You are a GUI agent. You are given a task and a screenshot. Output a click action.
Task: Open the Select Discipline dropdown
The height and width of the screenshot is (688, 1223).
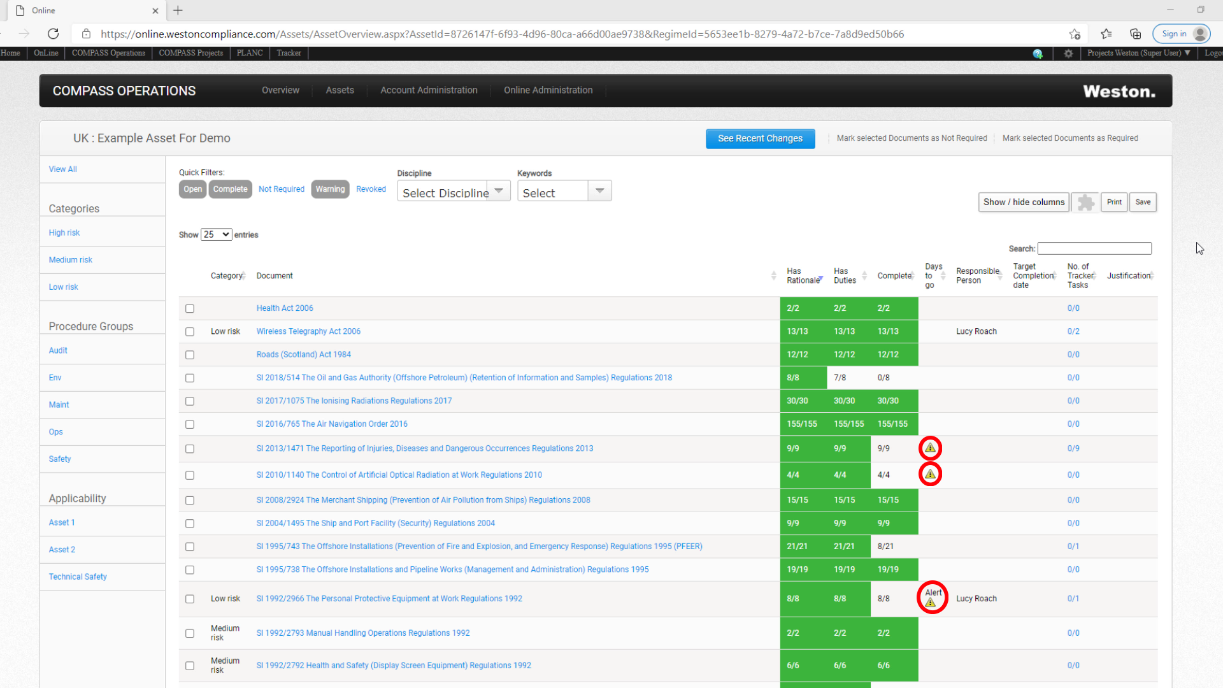pyautogui.click(x=454, y=191)
